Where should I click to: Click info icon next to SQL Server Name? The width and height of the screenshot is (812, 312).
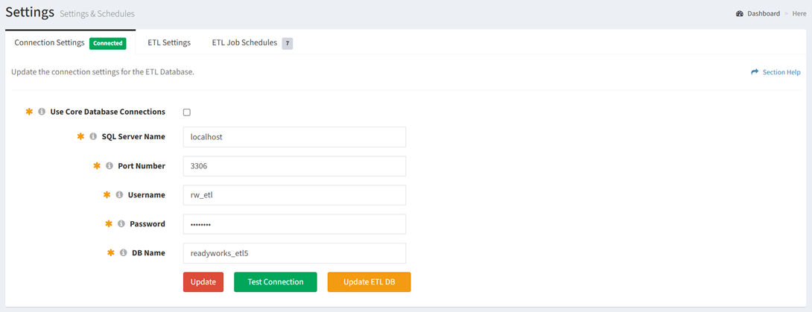[93, 137]
